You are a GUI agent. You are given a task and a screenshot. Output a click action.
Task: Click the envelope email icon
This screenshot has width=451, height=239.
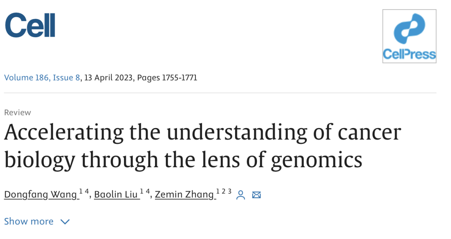pos(256,195)
